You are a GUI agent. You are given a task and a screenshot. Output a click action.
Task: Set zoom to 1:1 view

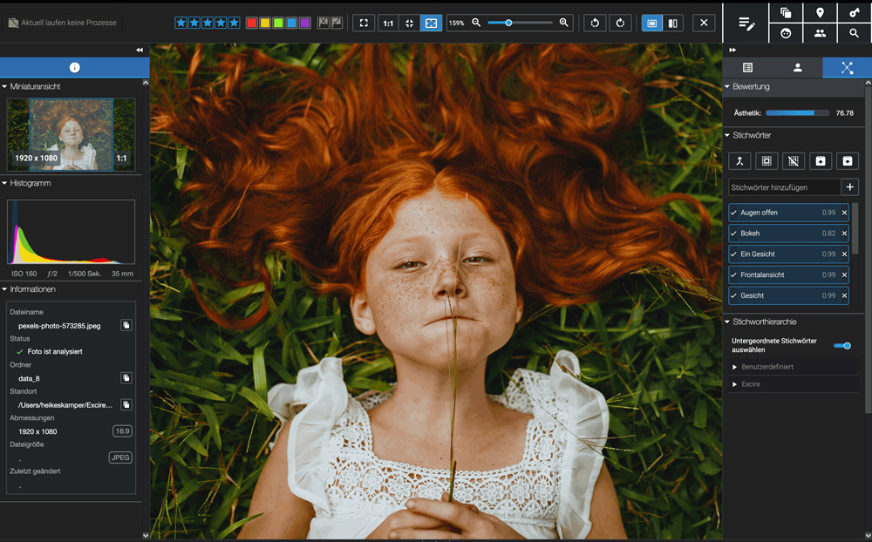(388, 23)
